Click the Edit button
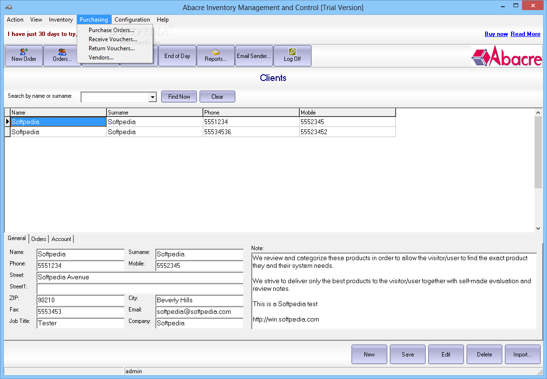The height and width of the screenshot is (379, 547). tap(446, 354)
